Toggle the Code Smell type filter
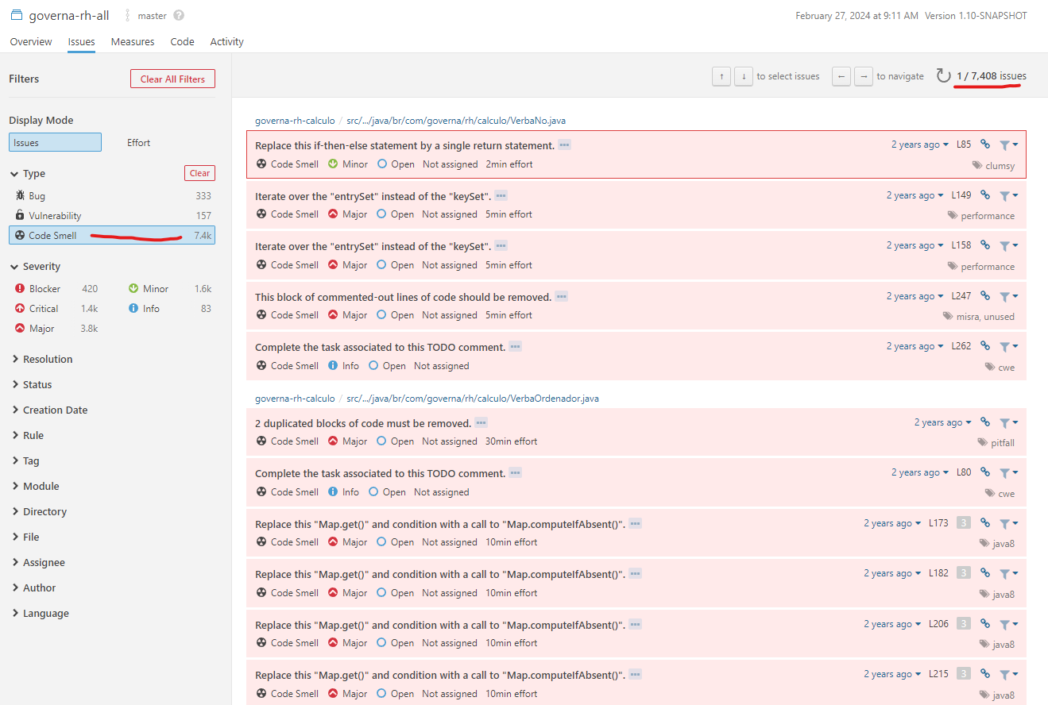Screen dimensions: 1048x705 click(111, 236)
